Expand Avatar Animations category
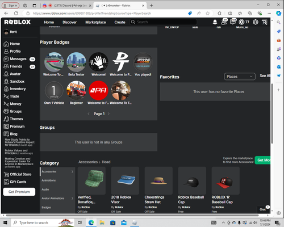 coord(57,199)
